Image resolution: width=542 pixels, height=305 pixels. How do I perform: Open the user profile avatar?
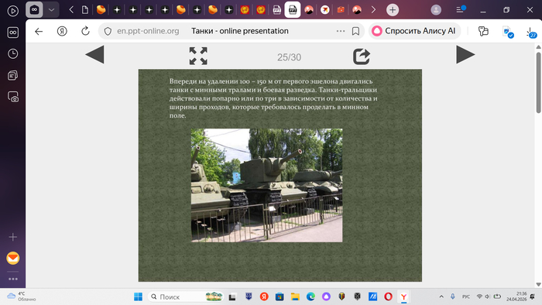[x=436, y=10]
